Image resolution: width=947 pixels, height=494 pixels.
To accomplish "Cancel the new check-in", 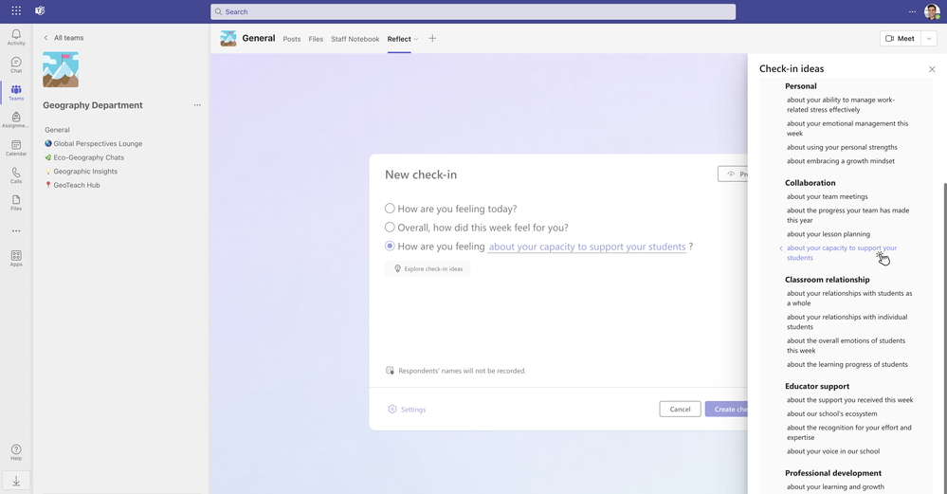I will coord(680,409).
